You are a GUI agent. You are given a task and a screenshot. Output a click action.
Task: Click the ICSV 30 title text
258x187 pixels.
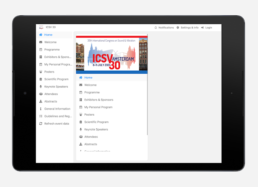(x=51, y=27)
